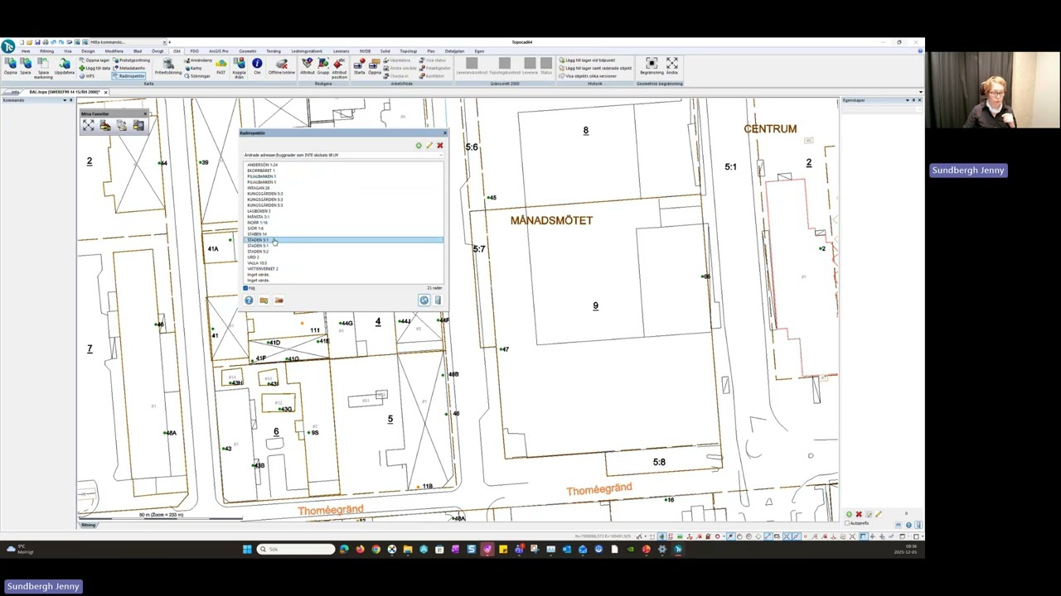Click the Starta workflow icon

click(x=359, y=65)
